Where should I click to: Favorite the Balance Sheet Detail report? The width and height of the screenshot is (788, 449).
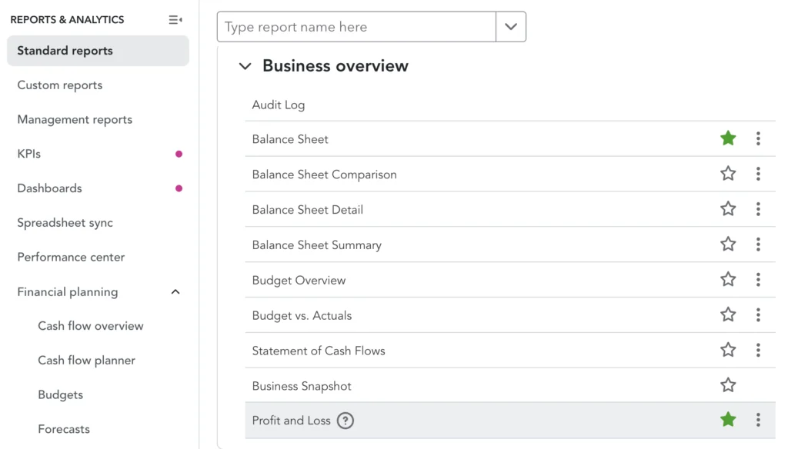728,208
